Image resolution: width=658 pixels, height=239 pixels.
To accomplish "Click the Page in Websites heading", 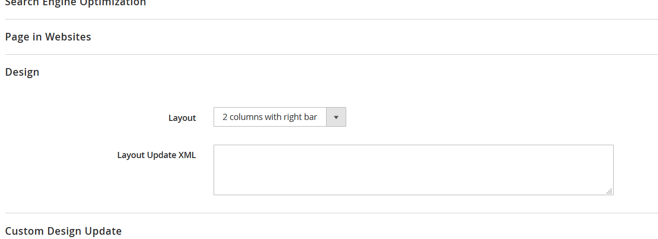I will (48, 37).
